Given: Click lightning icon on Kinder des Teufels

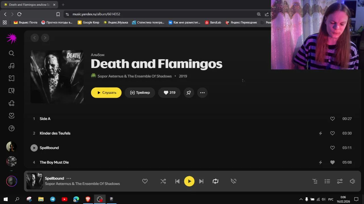Looking at the screenshot, I should [x=320, y=133].
